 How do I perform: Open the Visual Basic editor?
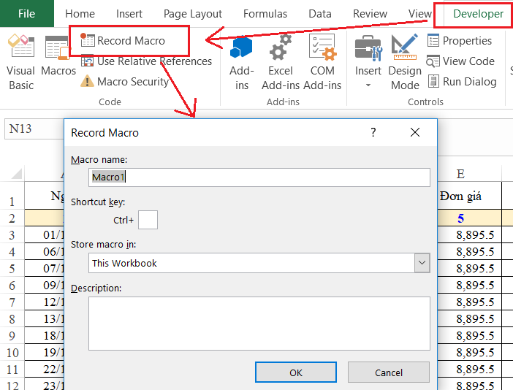[21, 62]
